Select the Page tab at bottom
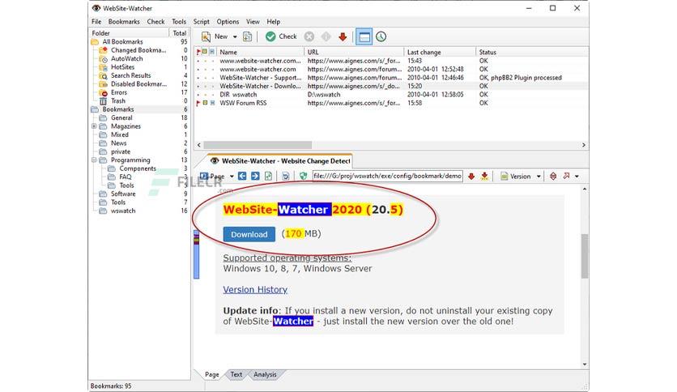Screen dimensions: 677x392 (x=211, y=375)
